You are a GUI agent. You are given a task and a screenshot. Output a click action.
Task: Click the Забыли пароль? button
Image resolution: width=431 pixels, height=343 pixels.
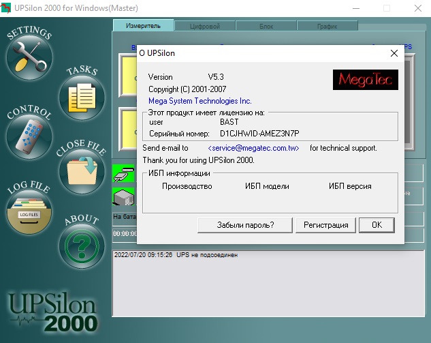coord(245,225)
